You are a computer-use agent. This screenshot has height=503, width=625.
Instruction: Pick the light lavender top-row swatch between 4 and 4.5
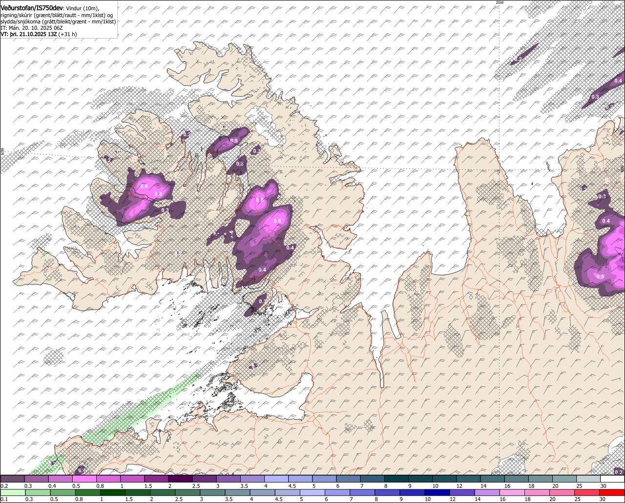pyautogui.click(x=276, y=479)
